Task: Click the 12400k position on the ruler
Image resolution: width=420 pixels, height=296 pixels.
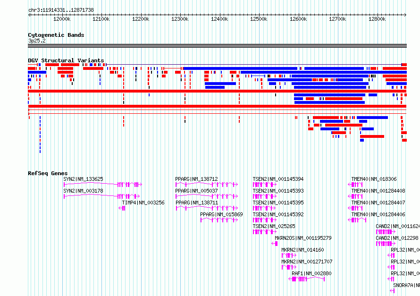Action: pyautogui.click(x=219, y=19)
